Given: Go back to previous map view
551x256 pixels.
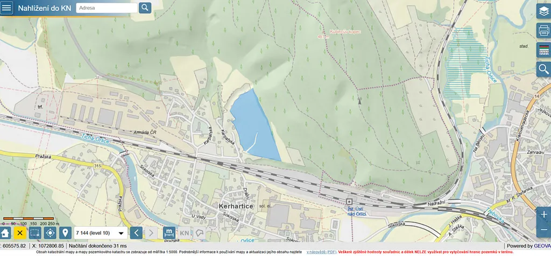Looking at the screenshot, I should pyautogui.click(x=137, y=233).
